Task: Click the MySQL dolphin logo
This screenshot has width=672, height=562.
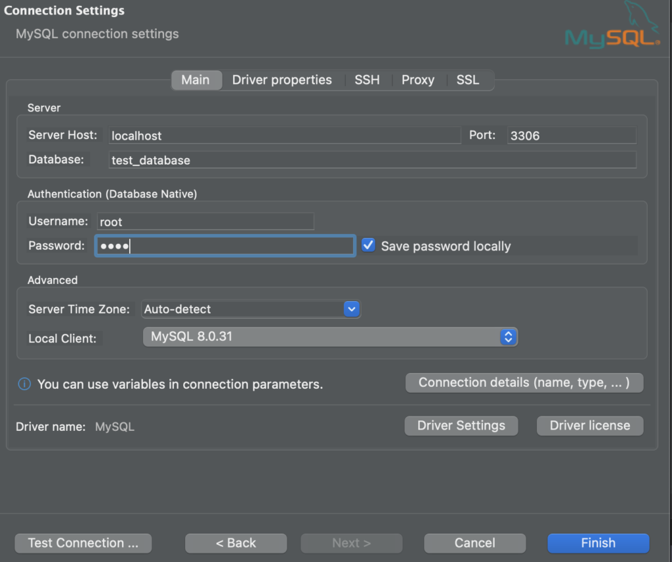Action: [x=612, y=28]
